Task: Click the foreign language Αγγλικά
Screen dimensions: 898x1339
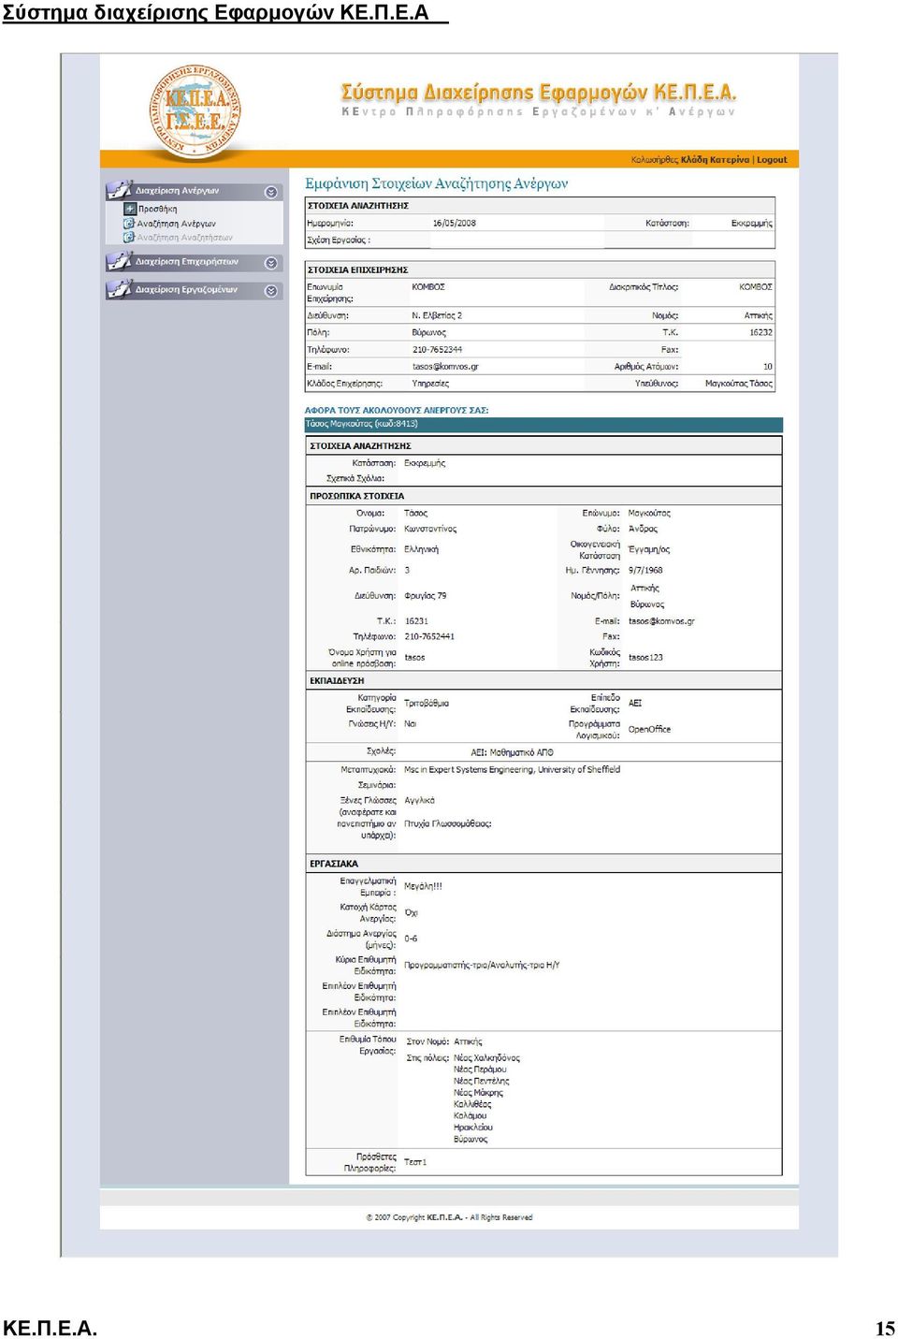Action: [419, 800]
